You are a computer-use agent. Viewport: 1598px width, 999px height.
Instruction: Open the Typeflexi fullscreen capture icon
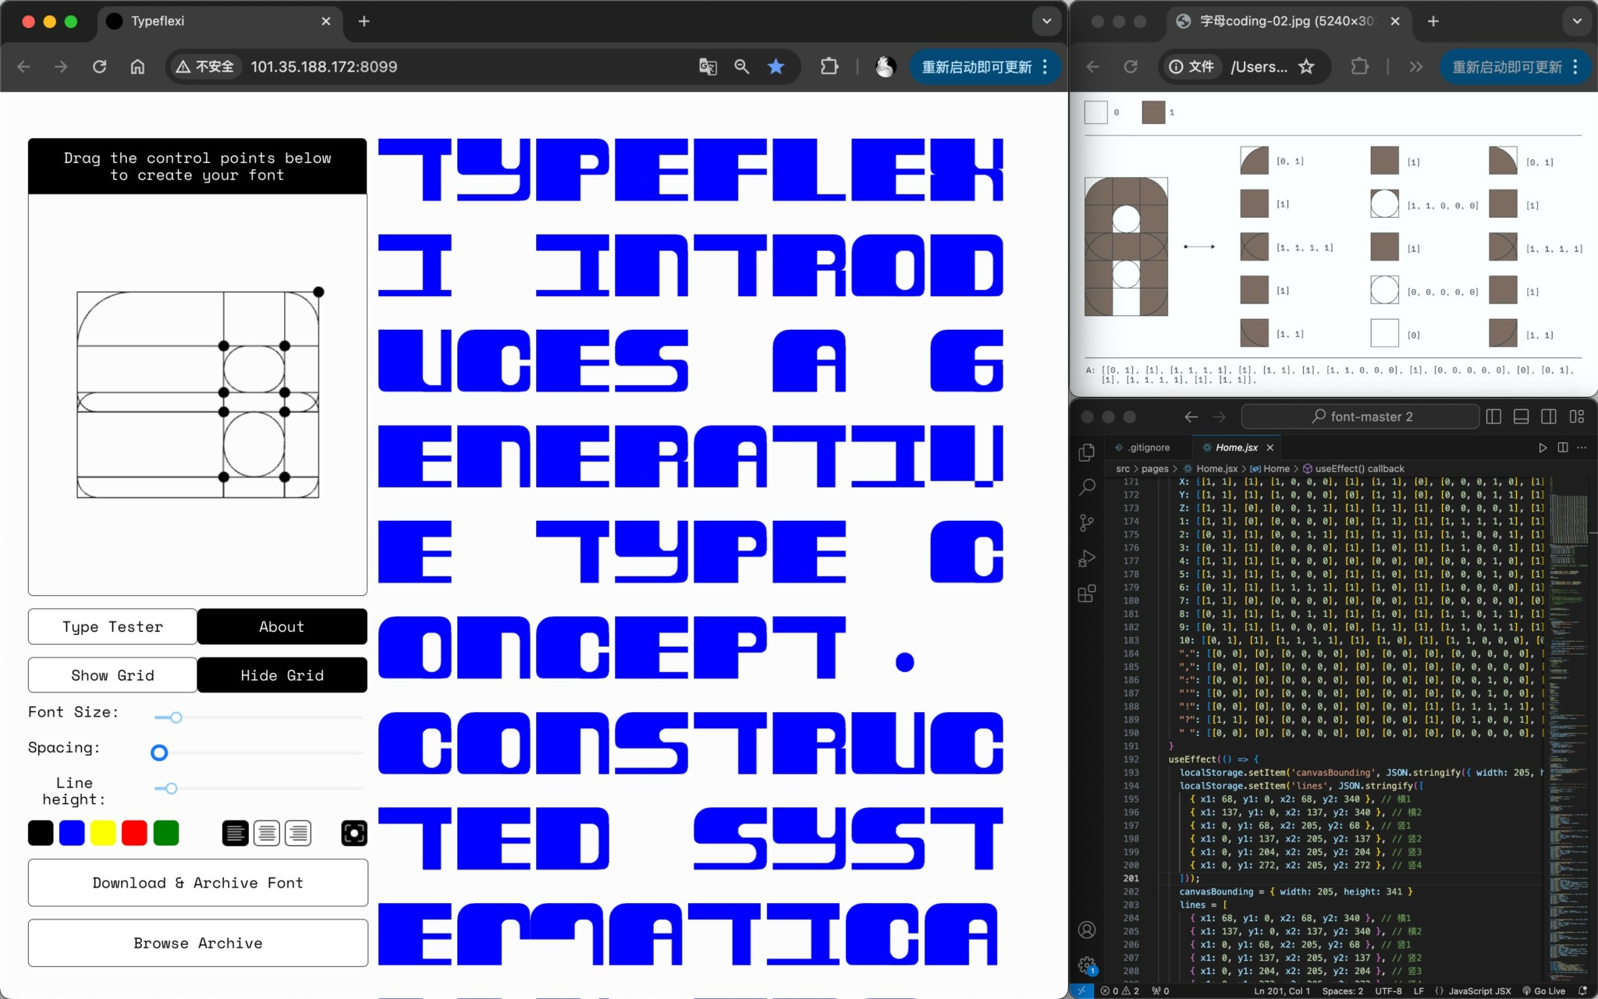tap(353, 833)
